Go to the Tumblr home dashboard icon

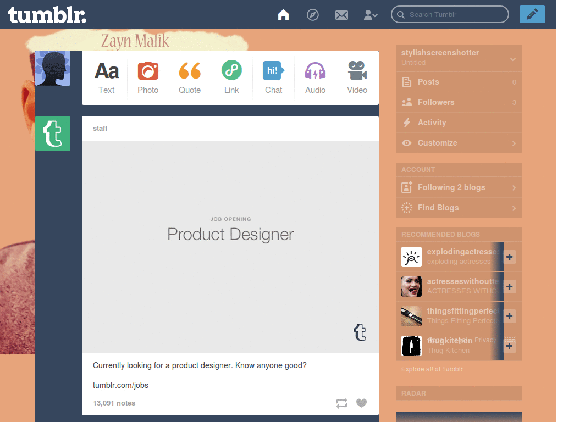point(283,15)
